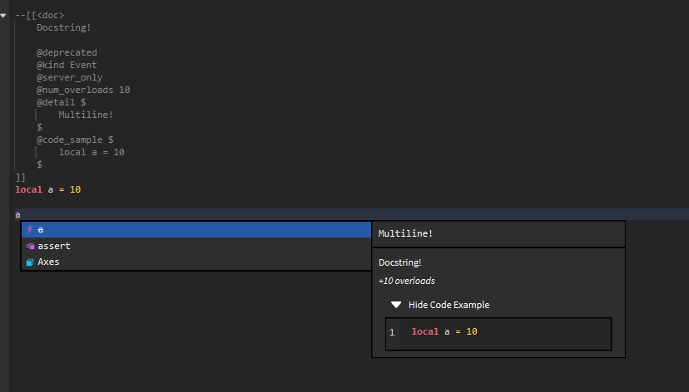Click line number 1 in code example
This screenshot has width=689, height=392.
coord(392,332)
